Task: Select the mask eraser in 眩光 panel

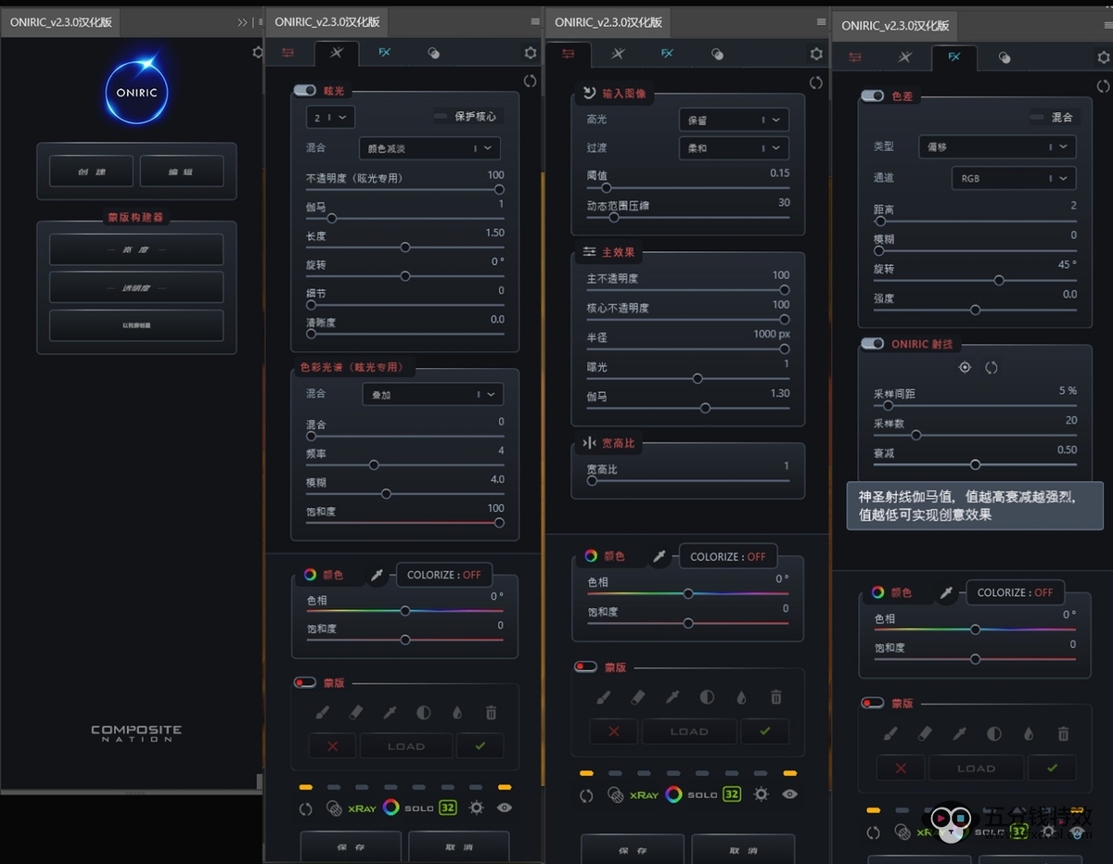Action: (356, 713)
